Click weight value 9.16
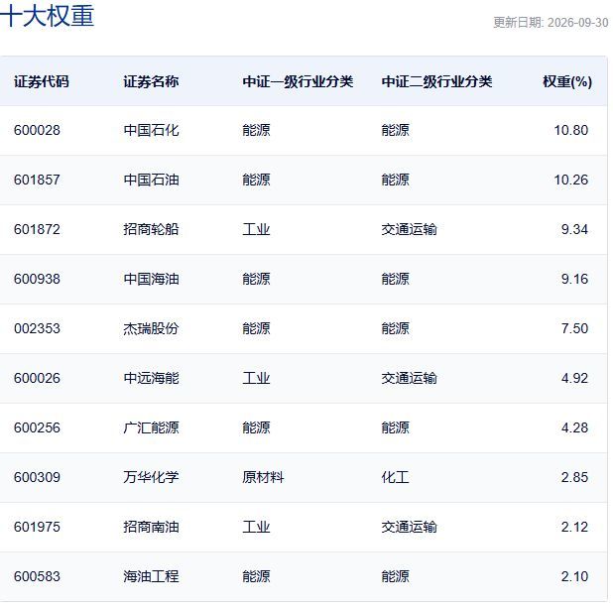The width and height of the screenshot is (613, 608). click(574, 279)
